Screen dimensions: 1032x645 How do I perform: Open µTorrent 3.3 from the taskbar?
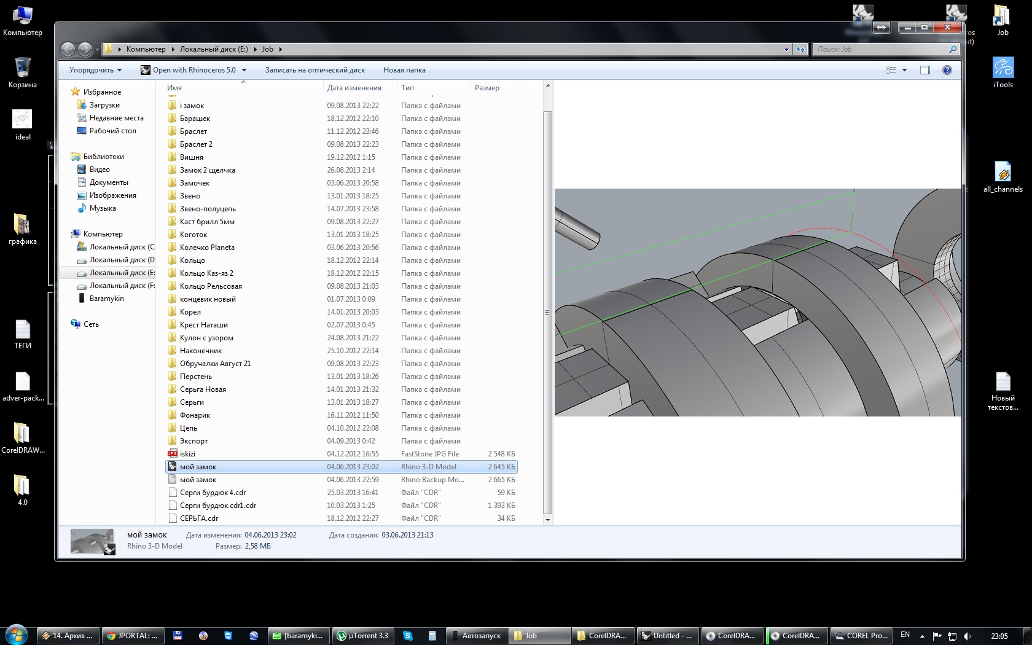coord(362,636)
